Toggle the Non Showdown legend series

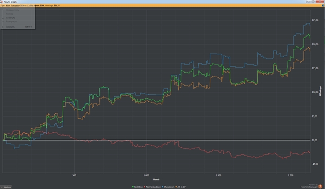(x=152, y=187)
